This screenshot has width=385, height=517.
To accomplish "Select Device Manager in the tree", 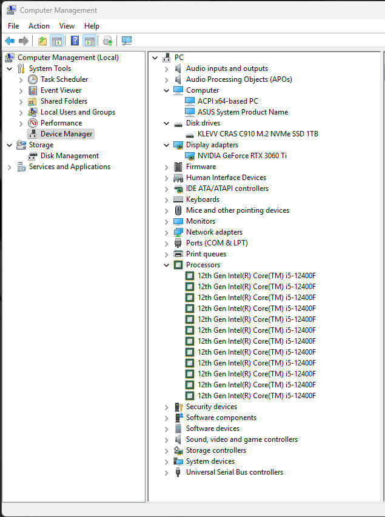I will coord(66,134).
